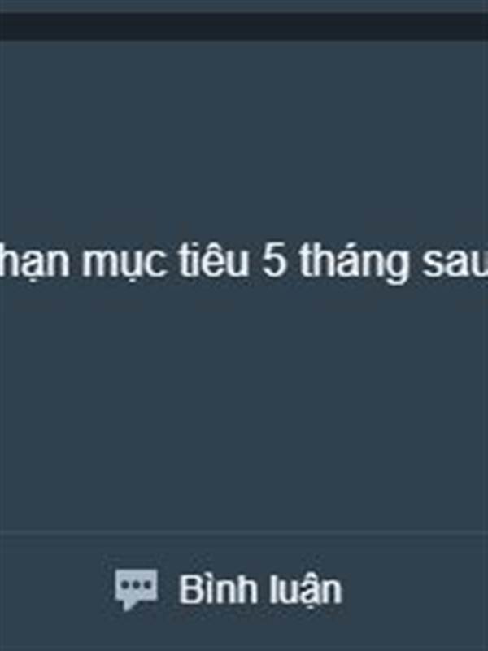Tap the three-dot chat bubble beside Bình luận
The height and width of the screenshot is (651, 488).
136,589
